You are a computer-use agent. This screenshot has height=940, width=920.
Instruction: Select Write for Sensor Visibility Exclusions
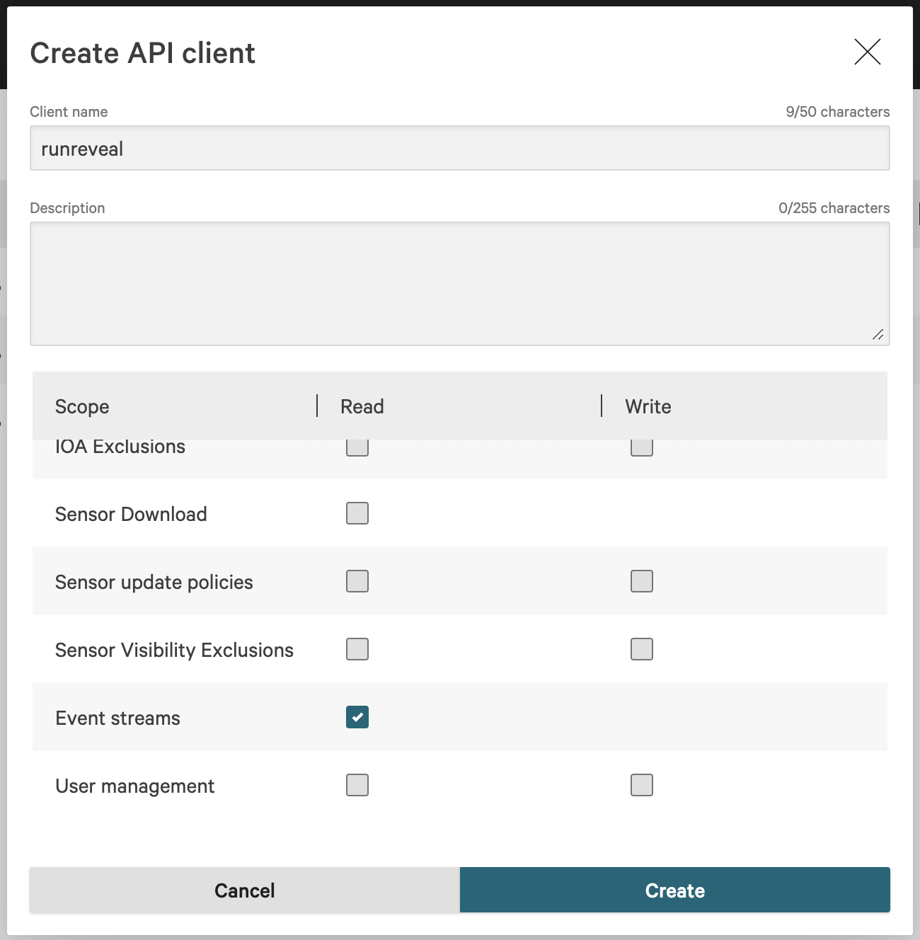[642, 649]
